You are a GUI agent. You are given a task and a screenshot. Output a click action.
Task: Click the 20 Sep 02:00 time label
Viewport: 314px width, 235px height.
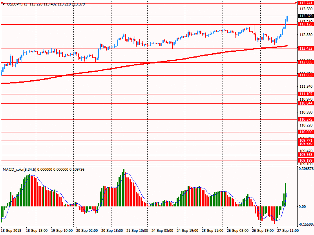pos(87,231)
